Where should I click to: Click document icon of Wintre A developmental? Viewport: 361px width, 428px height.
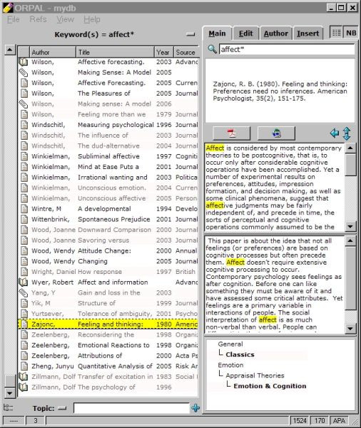coord(24,208)
